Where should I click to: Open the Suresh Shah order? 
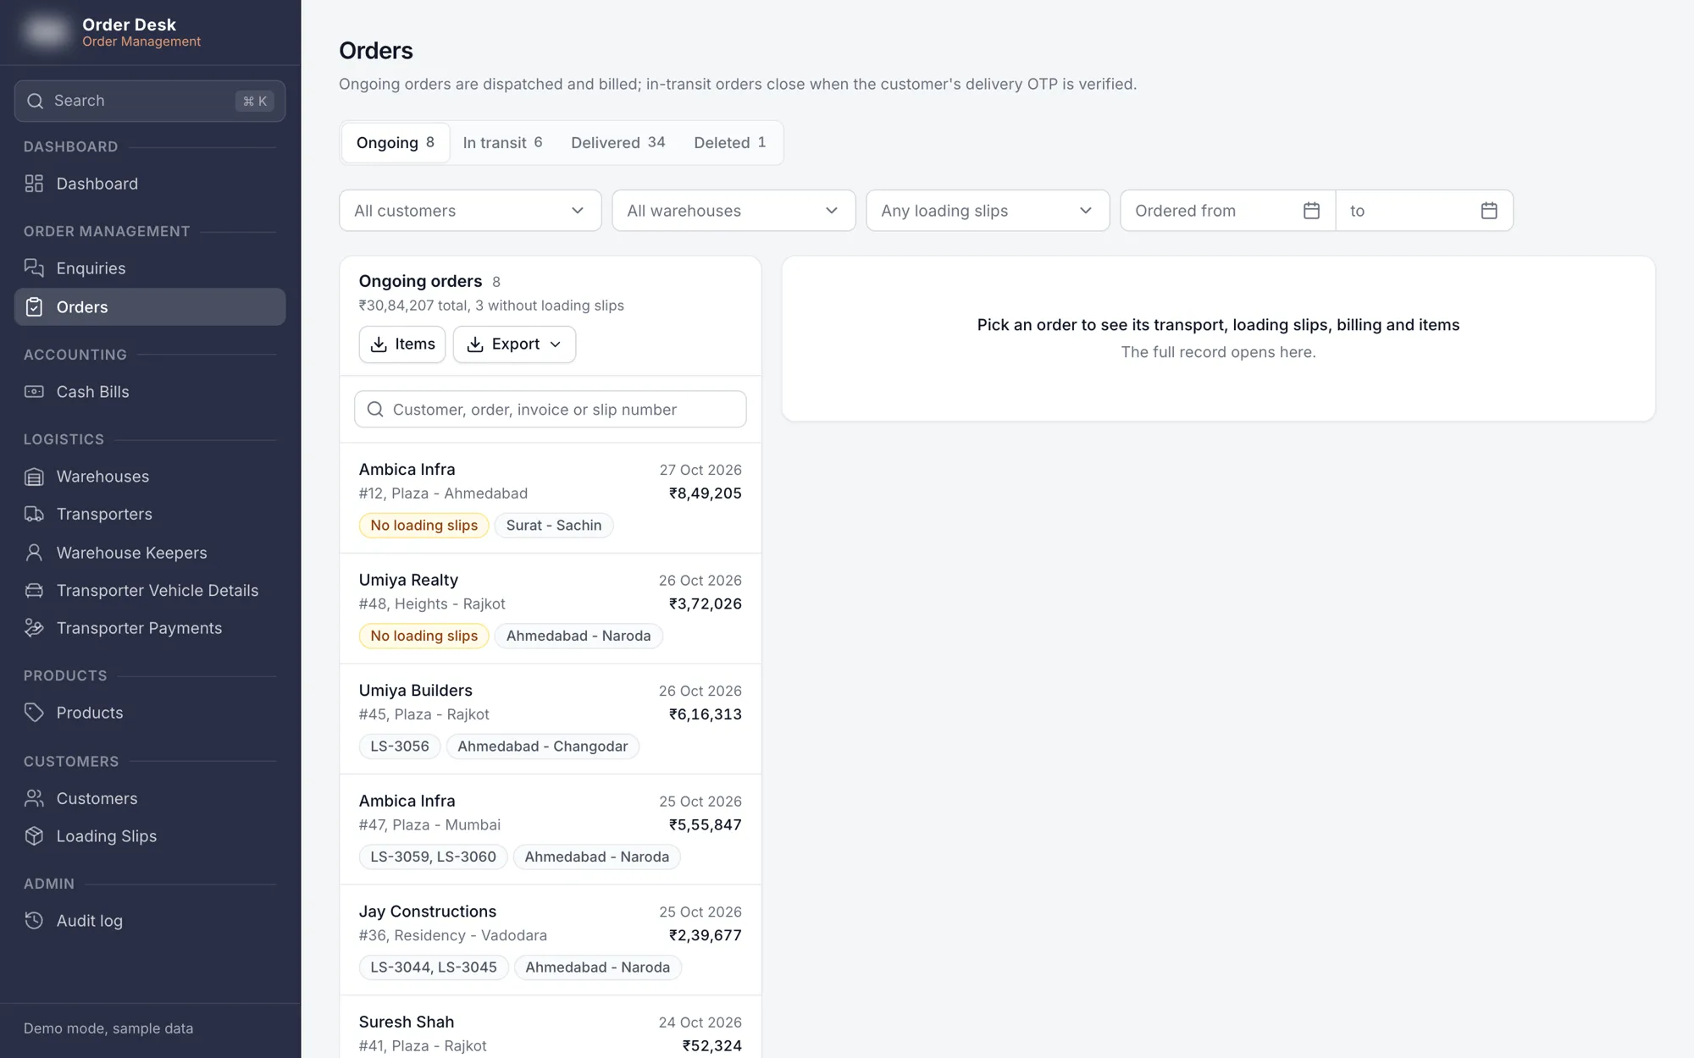coord(551,1028)
